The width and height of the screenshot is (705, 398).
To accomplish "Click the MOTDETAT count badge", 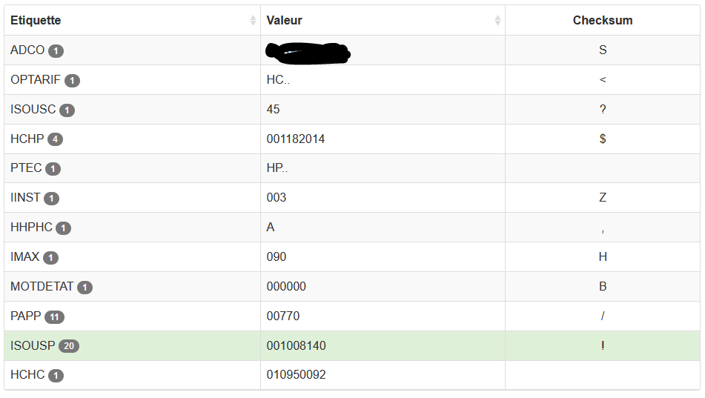I will coord(85,287).
